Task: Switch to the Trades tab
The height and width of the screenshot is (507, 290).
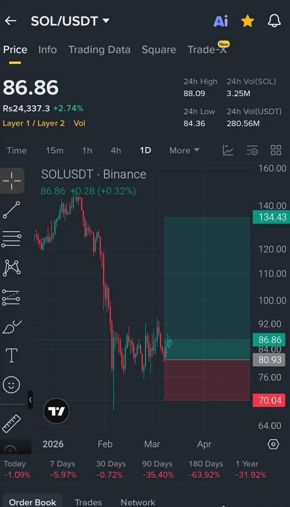Action: pos(88,502)
